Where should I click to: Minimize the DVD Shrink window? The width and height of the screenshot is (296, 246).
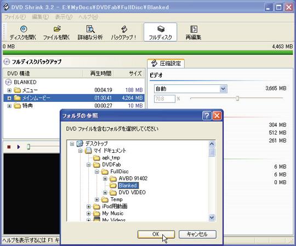[x=268, y=8]
